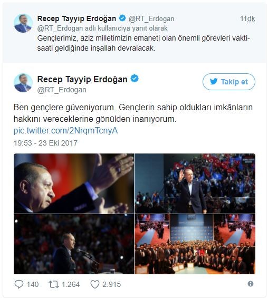Click the retweet arrows icon

(x=54, y=284)
